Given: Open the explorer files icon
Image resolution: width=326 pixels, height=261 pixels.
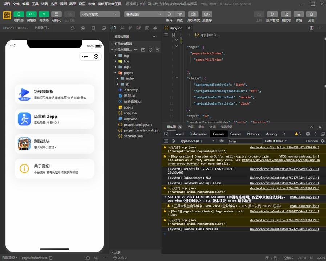Looking at the screenshot, I should [x=113, y=28].
